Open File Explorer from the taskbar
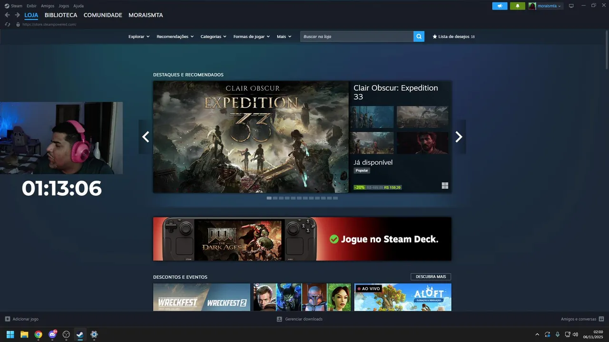Image resolution: width=609 pixels, height=342 pixels. 24,334
